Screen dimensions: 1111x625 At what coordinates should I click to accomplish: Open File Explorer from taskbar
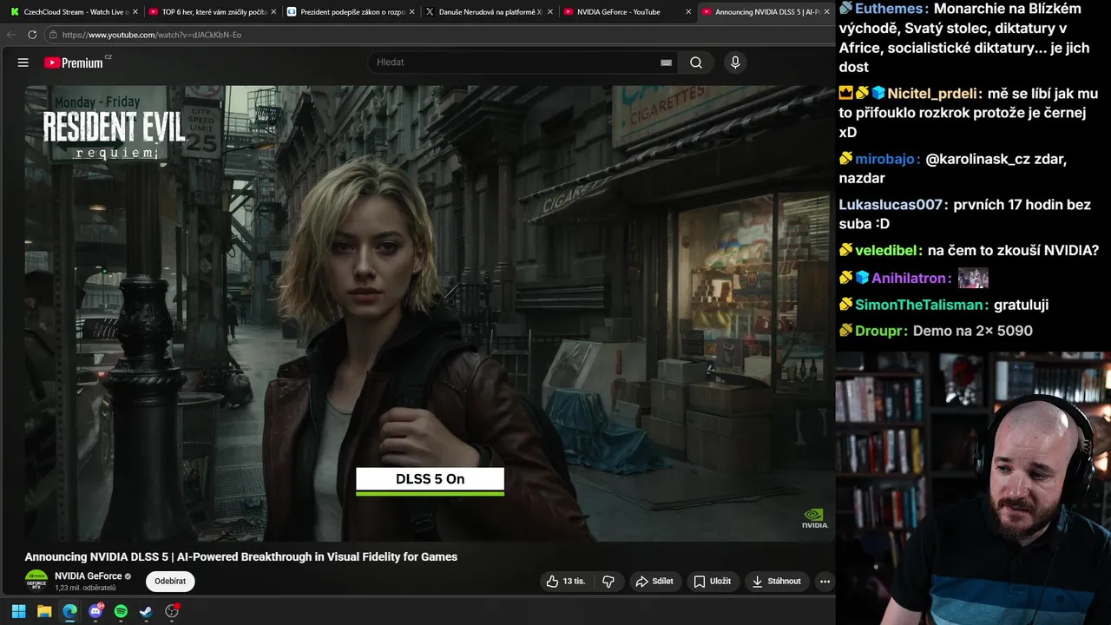[x=44, y=611]
